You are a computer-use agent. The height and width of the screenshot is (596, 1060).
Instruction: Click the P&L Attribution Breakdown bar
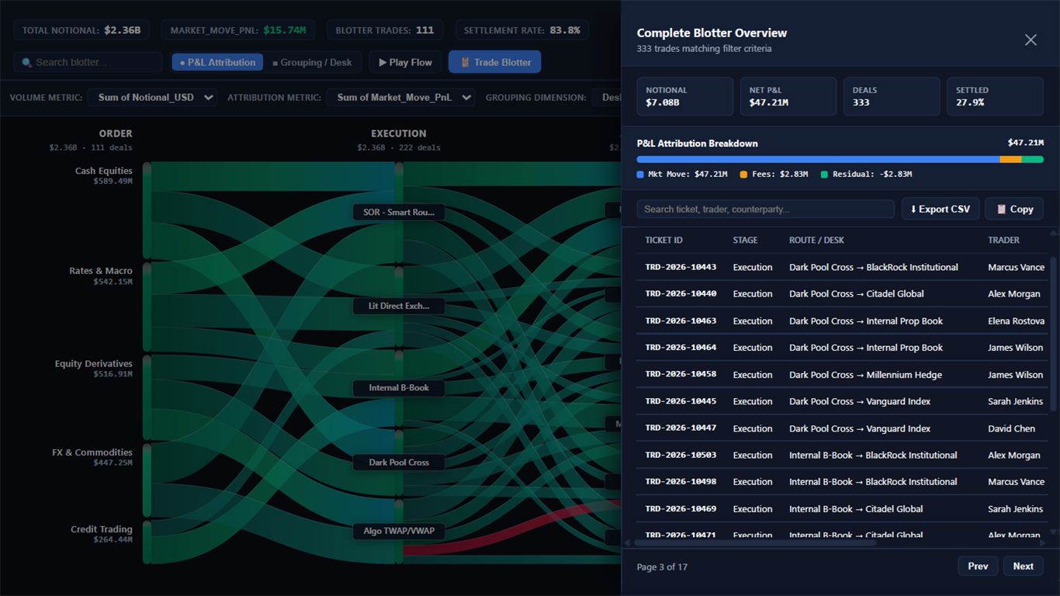[840, 159]
